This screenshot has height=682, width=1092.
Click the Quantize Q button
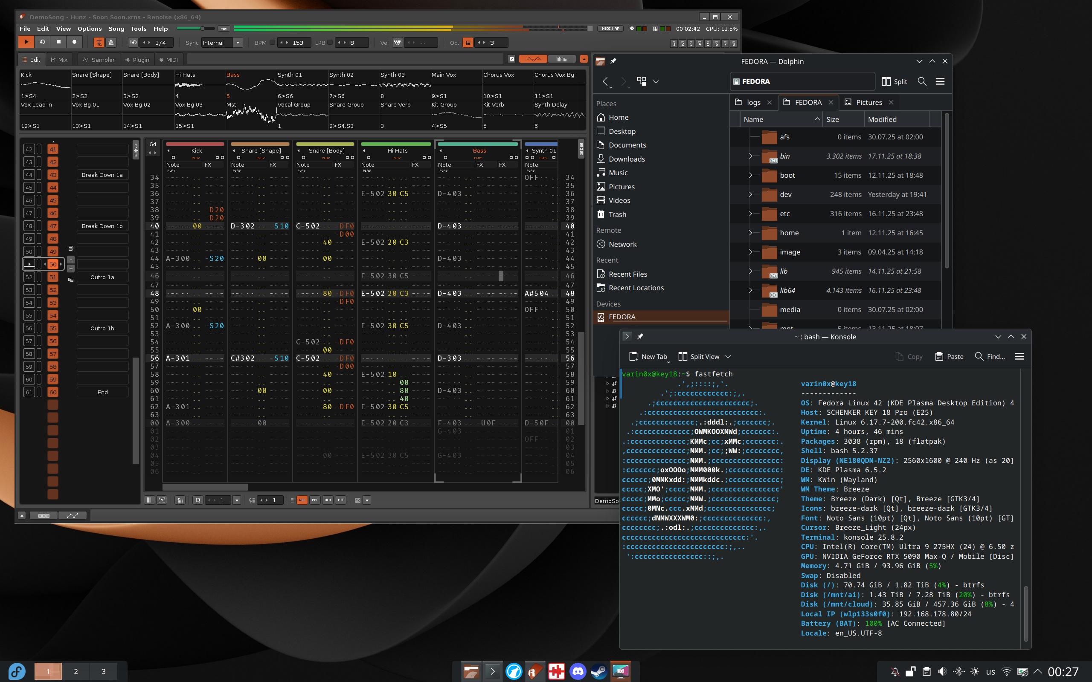(x=197, y=500)
